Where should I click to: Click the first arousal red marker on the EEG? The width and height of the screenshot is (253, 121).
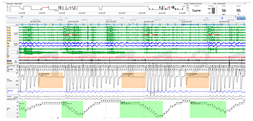click(x=71, y=35)
